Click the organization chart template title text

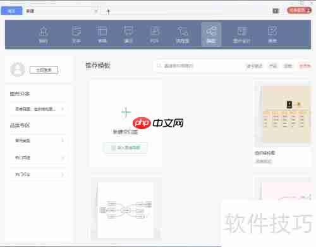point(265,153)
